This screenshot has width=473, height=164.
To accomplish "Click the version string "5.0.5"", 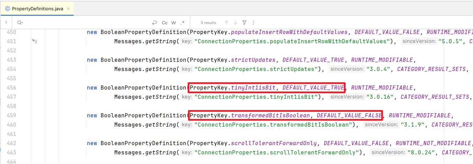I will [x=450, y=41].
